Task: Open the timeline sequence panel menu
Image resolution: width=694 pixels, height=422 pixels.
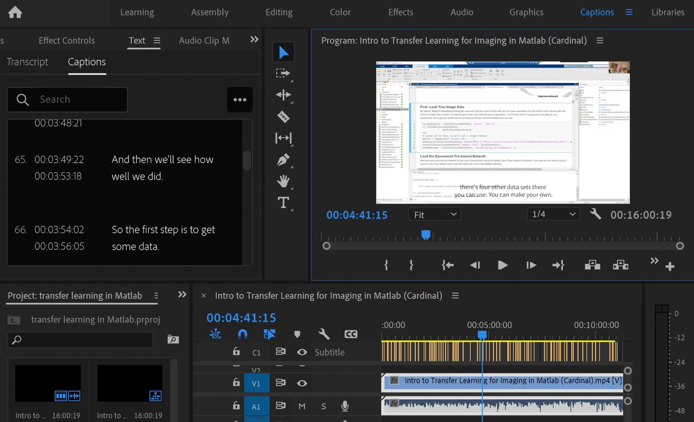Action: click(455, 296)
